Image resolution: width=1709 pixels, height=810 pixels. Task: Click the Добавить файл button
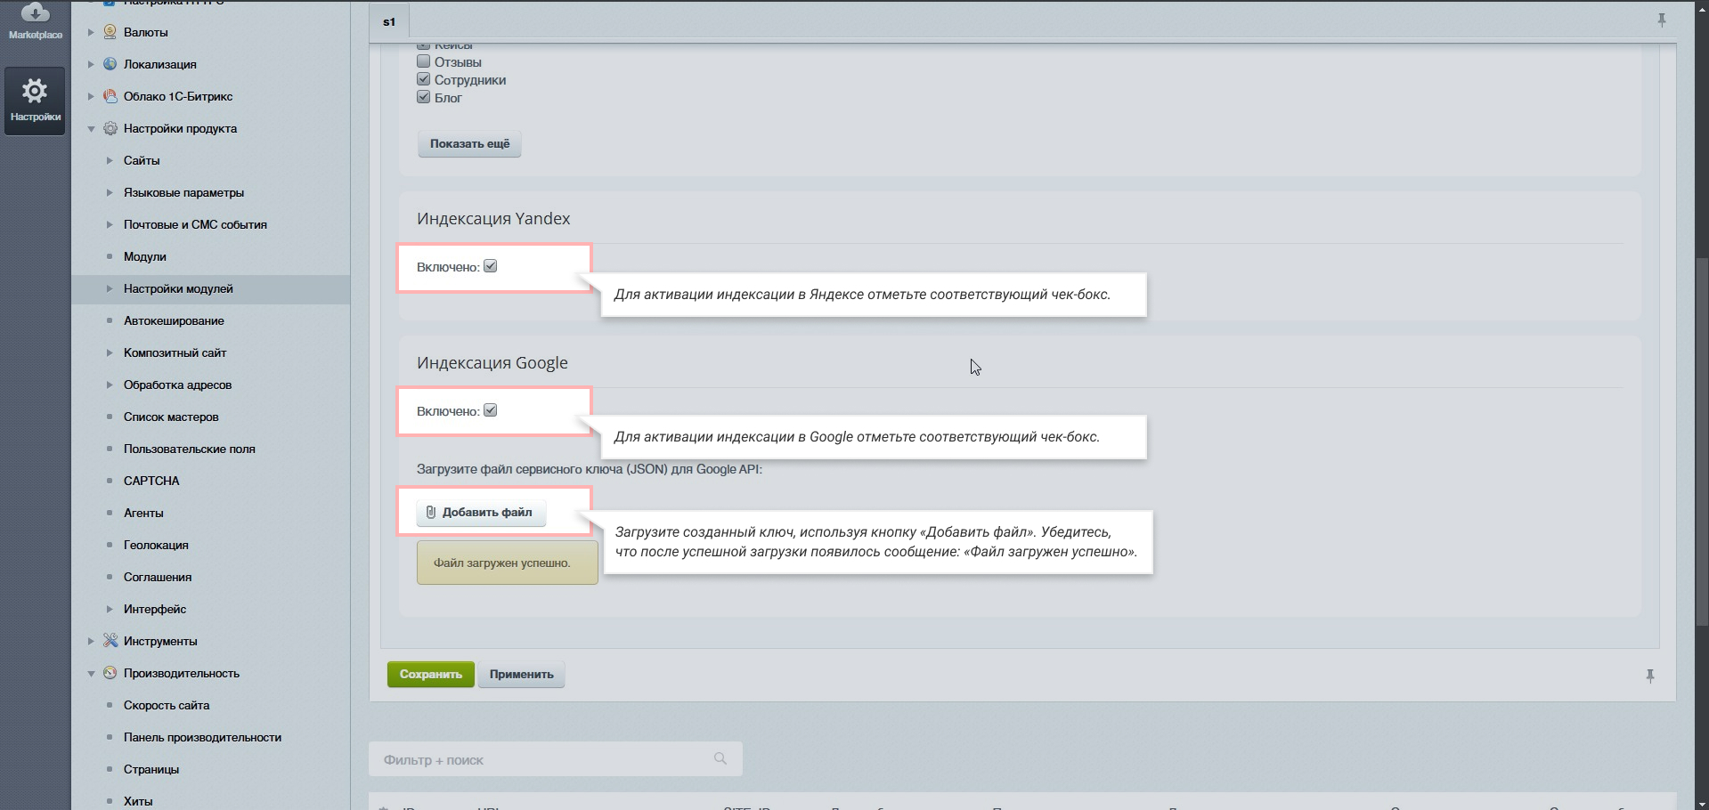[481, 512]
